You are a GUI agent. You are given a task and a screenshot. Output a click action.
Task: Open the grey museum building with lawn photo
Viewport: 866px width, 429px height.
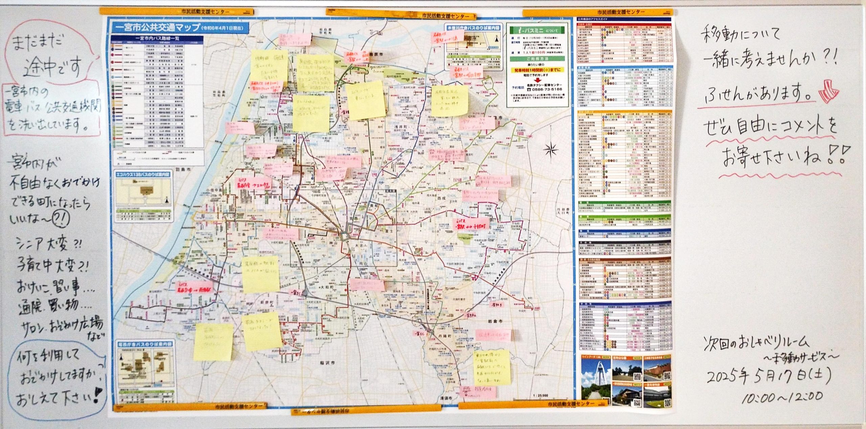click(x=657, y=395)
